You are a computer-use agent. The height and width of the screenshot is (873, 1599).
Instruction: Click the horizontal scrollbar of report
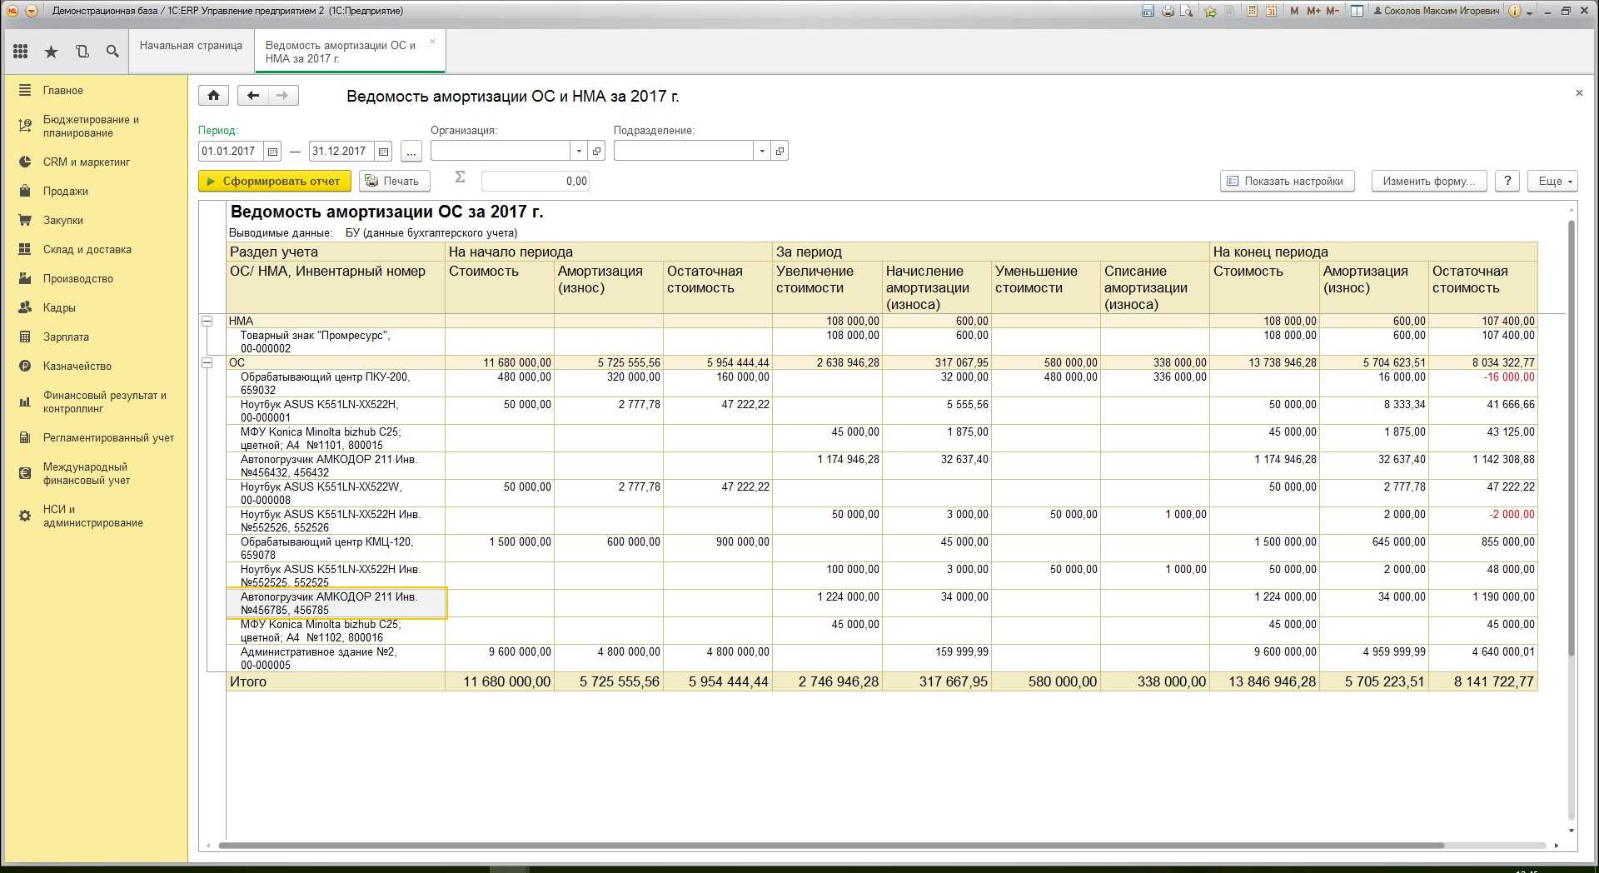point(831,846)
